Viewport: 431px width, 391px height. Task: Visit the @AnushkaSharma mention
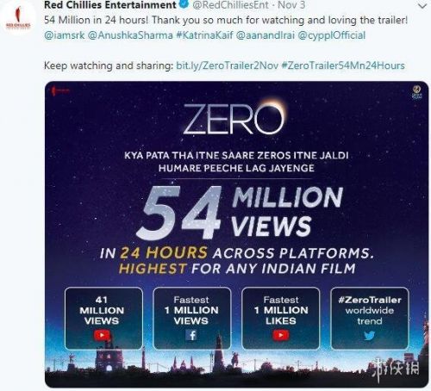[x=130, y=35]
